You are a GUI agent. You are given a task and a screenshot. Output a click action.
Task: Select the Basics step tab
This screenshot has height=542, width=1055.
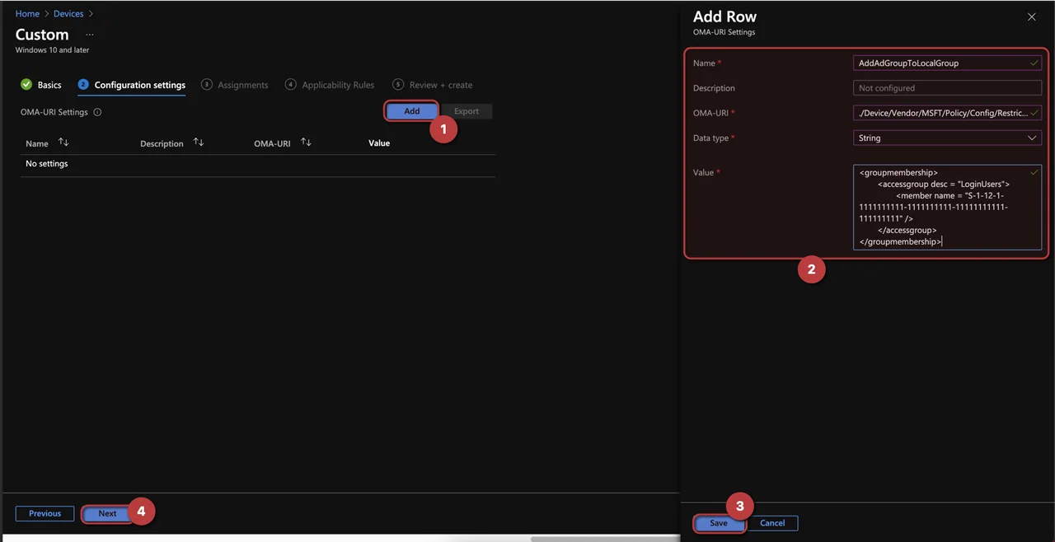[41, 85]
